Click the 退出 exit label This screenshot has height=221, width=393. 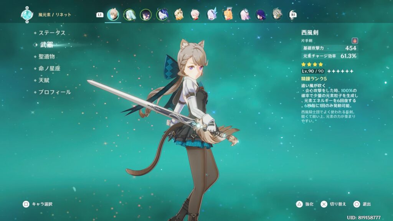367,204
